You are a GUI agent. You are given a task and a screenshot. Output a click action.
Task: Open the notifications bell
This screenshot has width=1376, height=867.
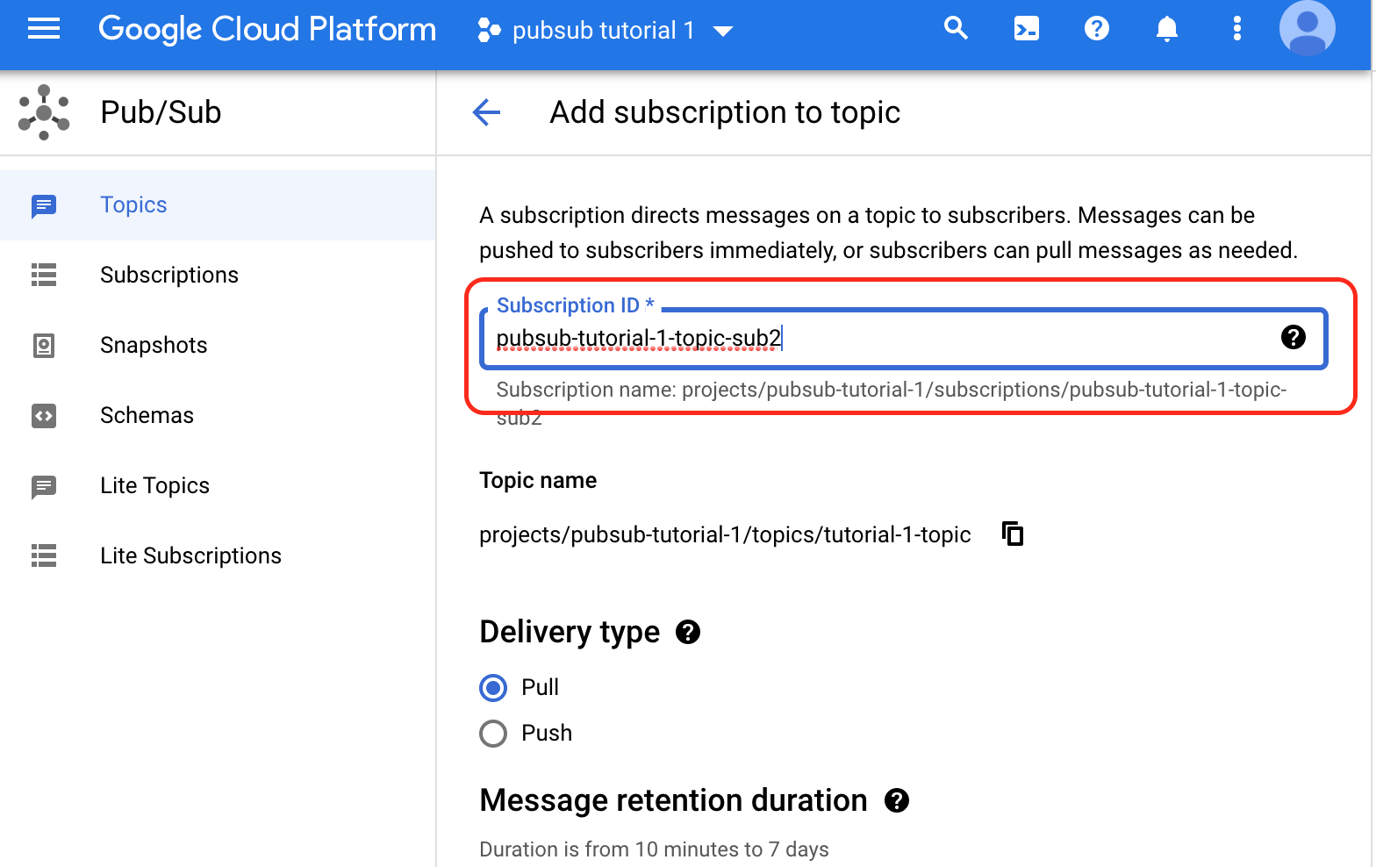[1166, 29]
